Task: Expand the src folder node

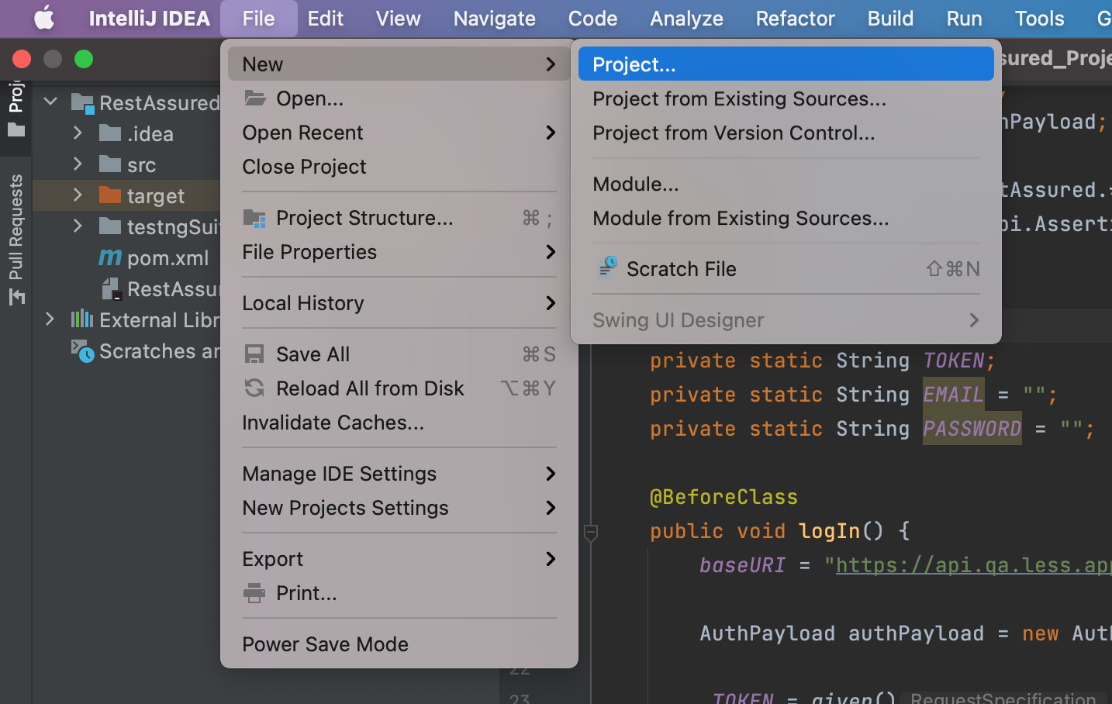Action: pos(78,164)
